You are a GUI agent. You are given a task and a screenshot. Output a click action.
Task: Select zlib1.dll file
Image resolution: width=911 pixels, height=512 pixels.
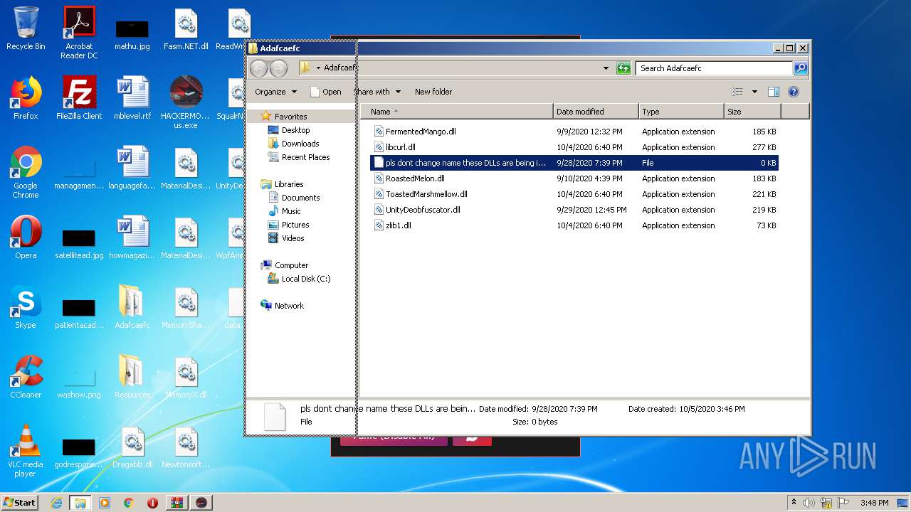574,225
